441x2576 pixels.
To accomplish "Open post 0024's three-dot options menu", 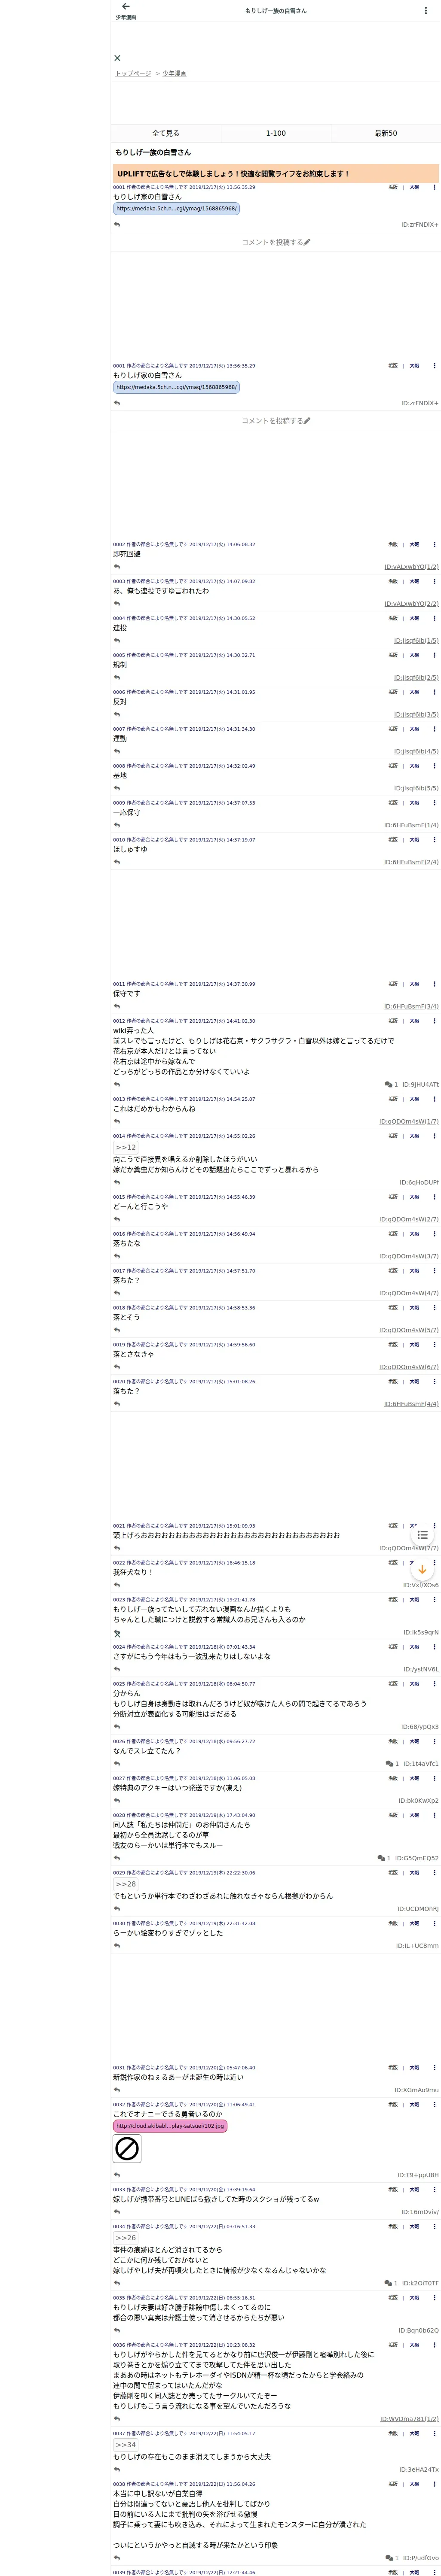I will click(434, 1647).
